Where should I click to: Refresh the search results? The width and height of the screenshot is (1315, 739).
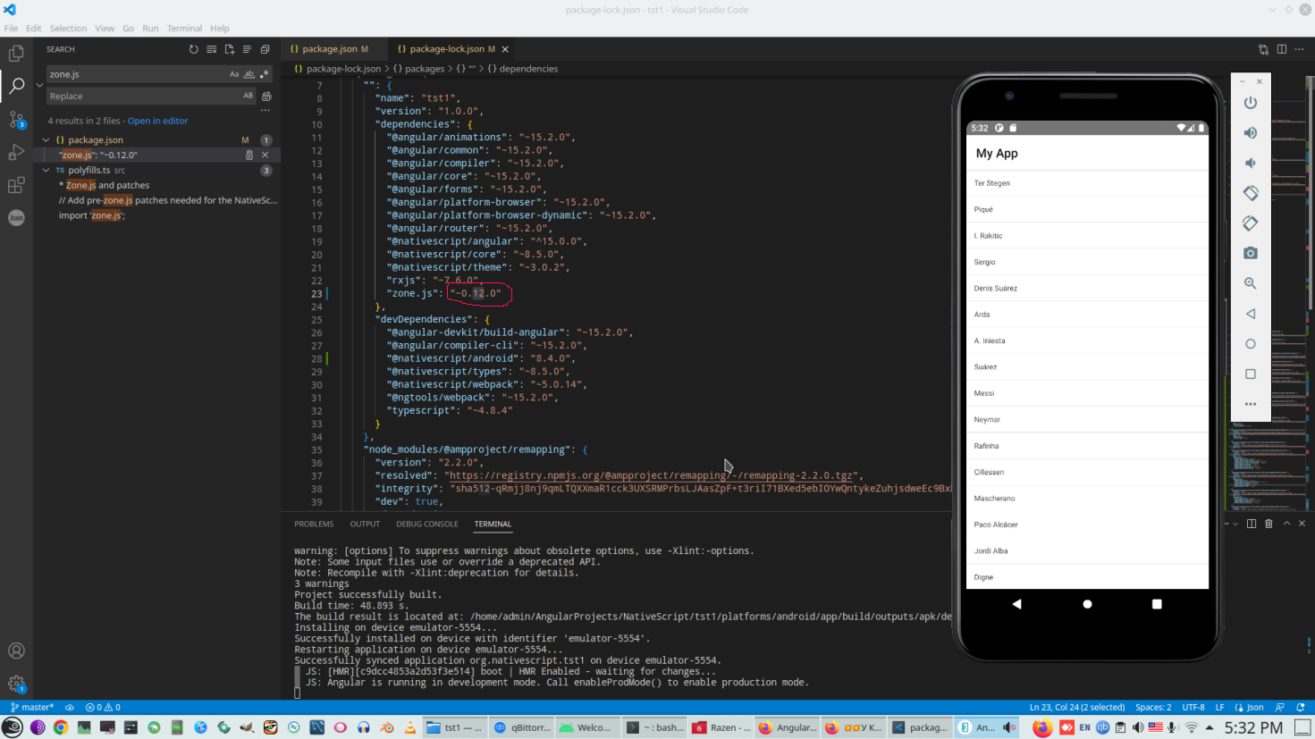click(193, 49)
